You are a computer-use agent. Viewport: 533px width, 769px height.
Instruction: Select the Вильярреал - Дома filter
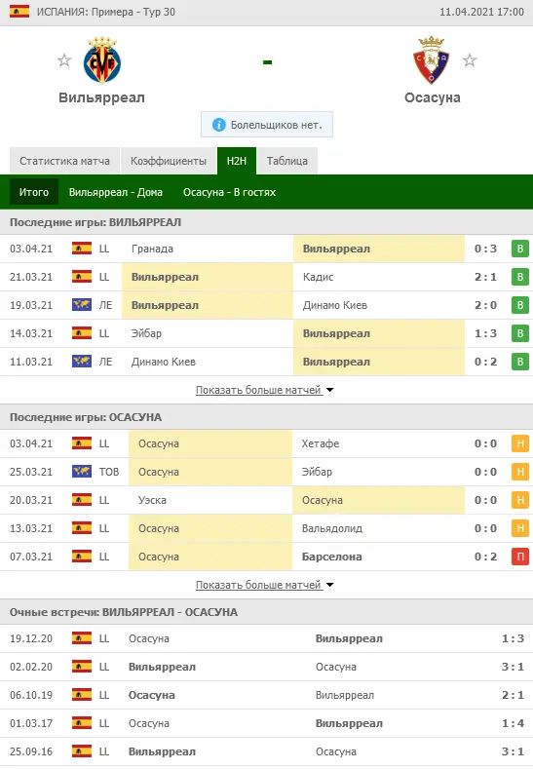[116, 192]
